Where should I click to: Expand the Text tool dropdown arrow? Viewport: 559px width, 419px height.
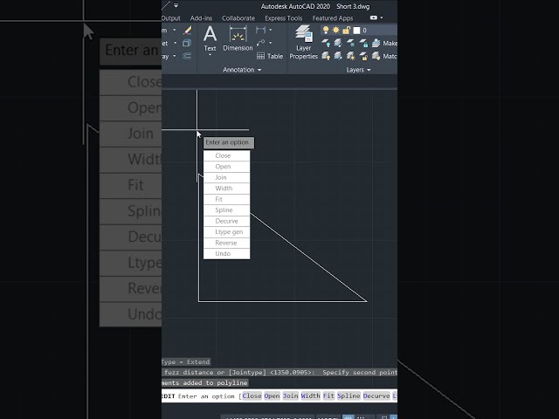pyautogui.click(x=210, y=55)
